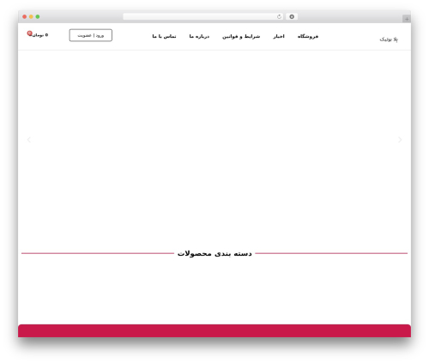Click the دسته بندی محصولات heading
The height and width of the screenshot is (363, 429).
pos(214,253)
